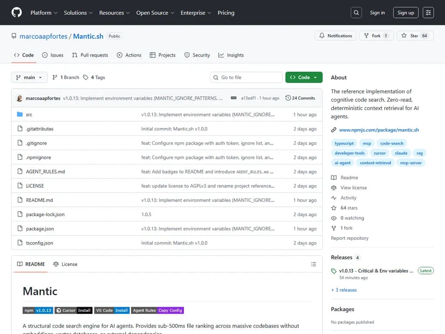
Task: Click the Sign up button
Action: [405, 13]
